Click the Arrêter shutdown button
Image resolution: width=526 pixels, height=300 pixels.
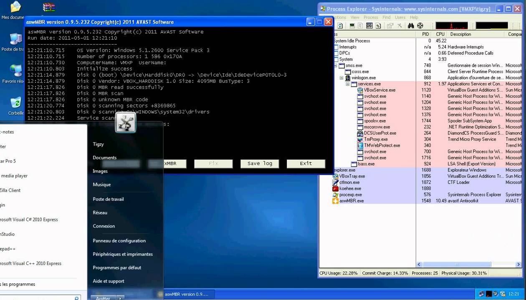103,298
